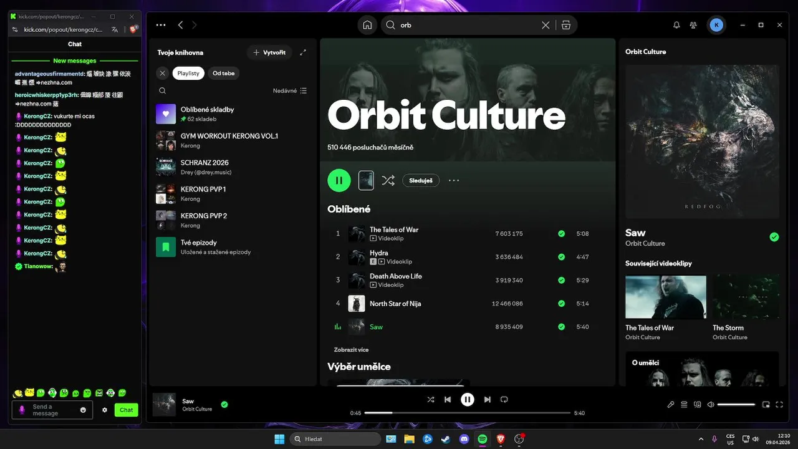
Task: Open Steam from the taskbar
Action: [x=446, y=439]
